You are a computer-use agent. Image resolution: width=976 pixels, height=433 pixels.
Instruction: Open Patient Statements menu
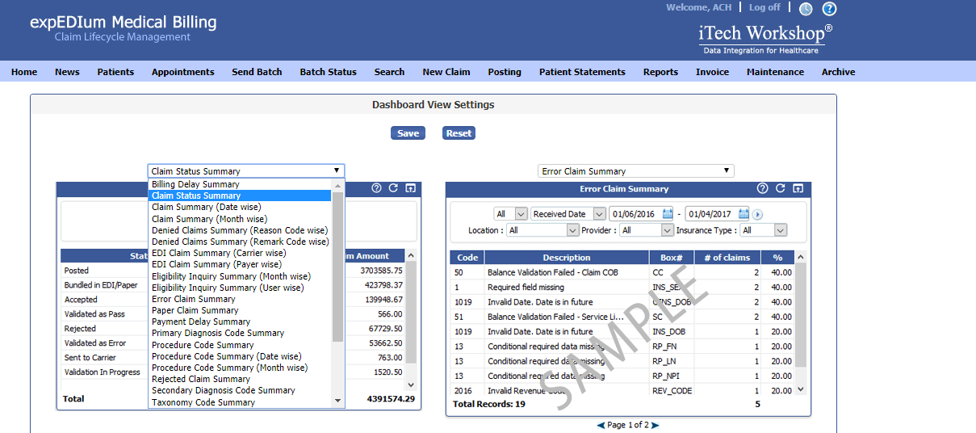pos(582,72)
